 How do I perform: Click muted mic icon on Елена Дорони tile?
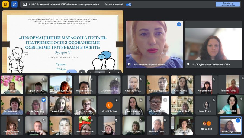pos(19,120)
